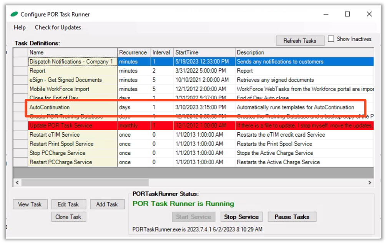Click the green POR app icon in title bar
Screen dimensions: 387x244
point(14,14)
